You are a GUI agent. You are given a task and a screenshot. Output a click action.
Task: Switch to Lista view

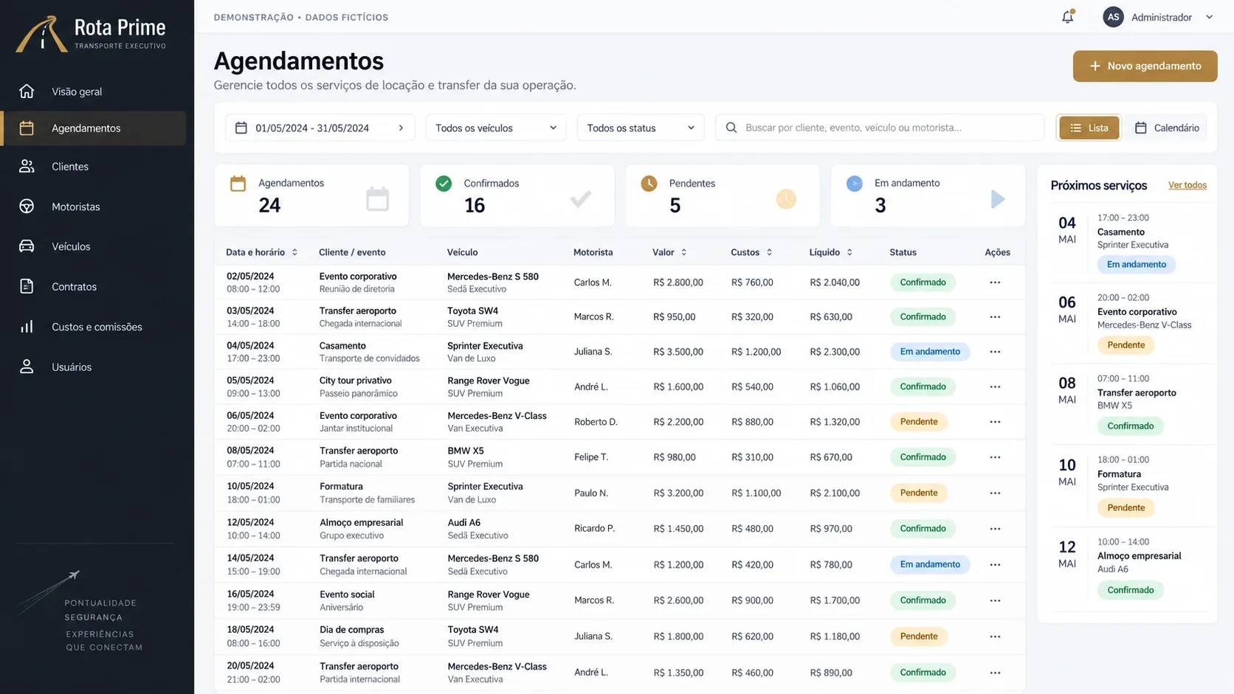point(1089,128)
